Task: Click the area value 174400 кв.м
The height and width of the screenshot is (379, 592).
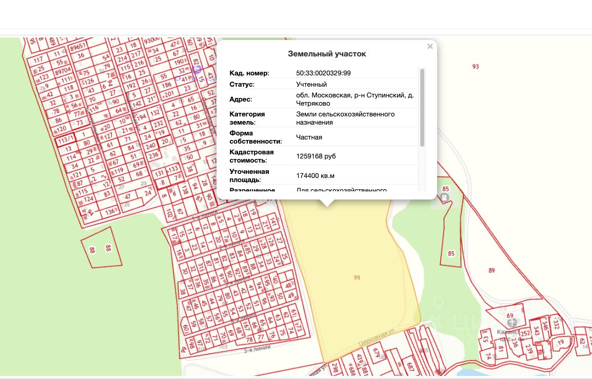Action: coord(315,176)
